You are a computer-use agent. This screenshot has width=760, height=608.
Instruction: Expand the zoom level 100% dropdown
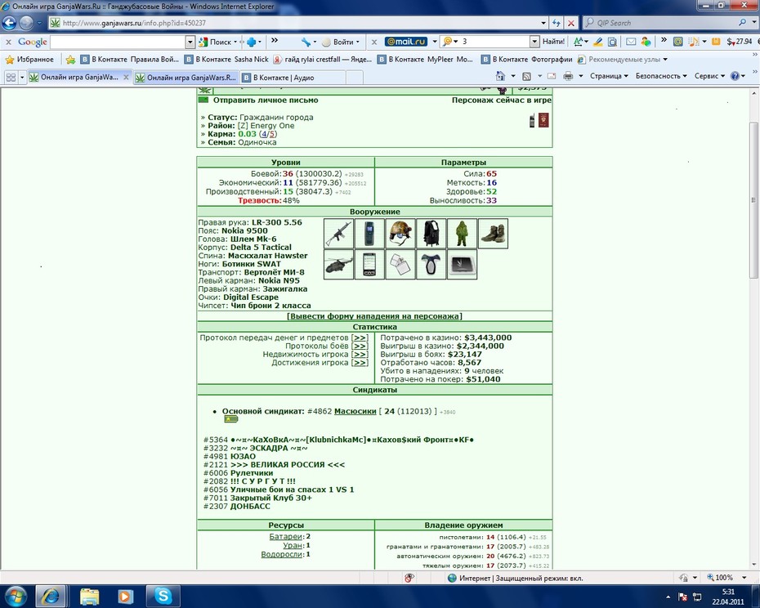744,578
